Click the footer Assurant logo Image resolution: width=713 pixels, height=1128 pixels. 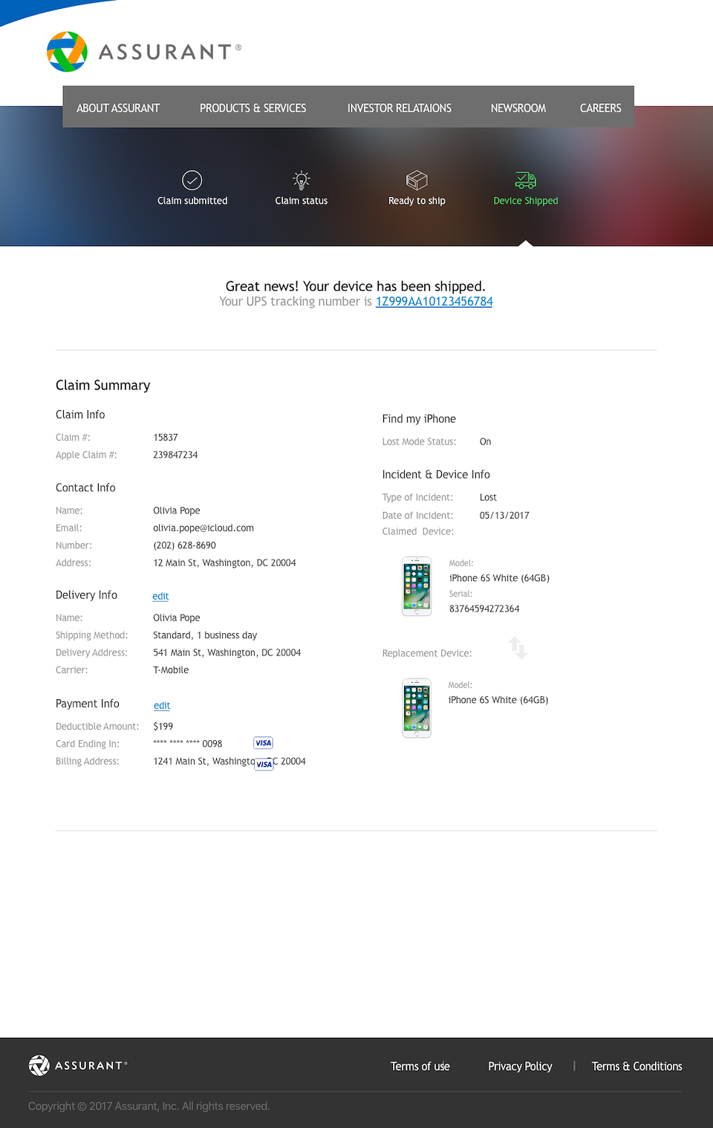(x=78, y=1065)
